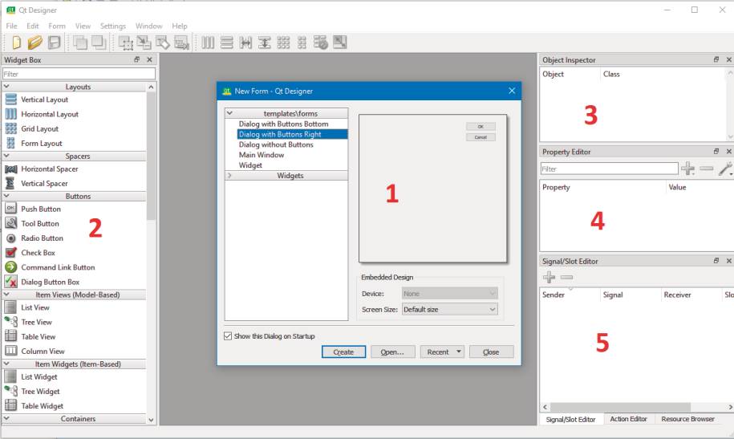Select Command Link Button widget
The width and height of the screenshot is (734, 439).
pos(58,267)
